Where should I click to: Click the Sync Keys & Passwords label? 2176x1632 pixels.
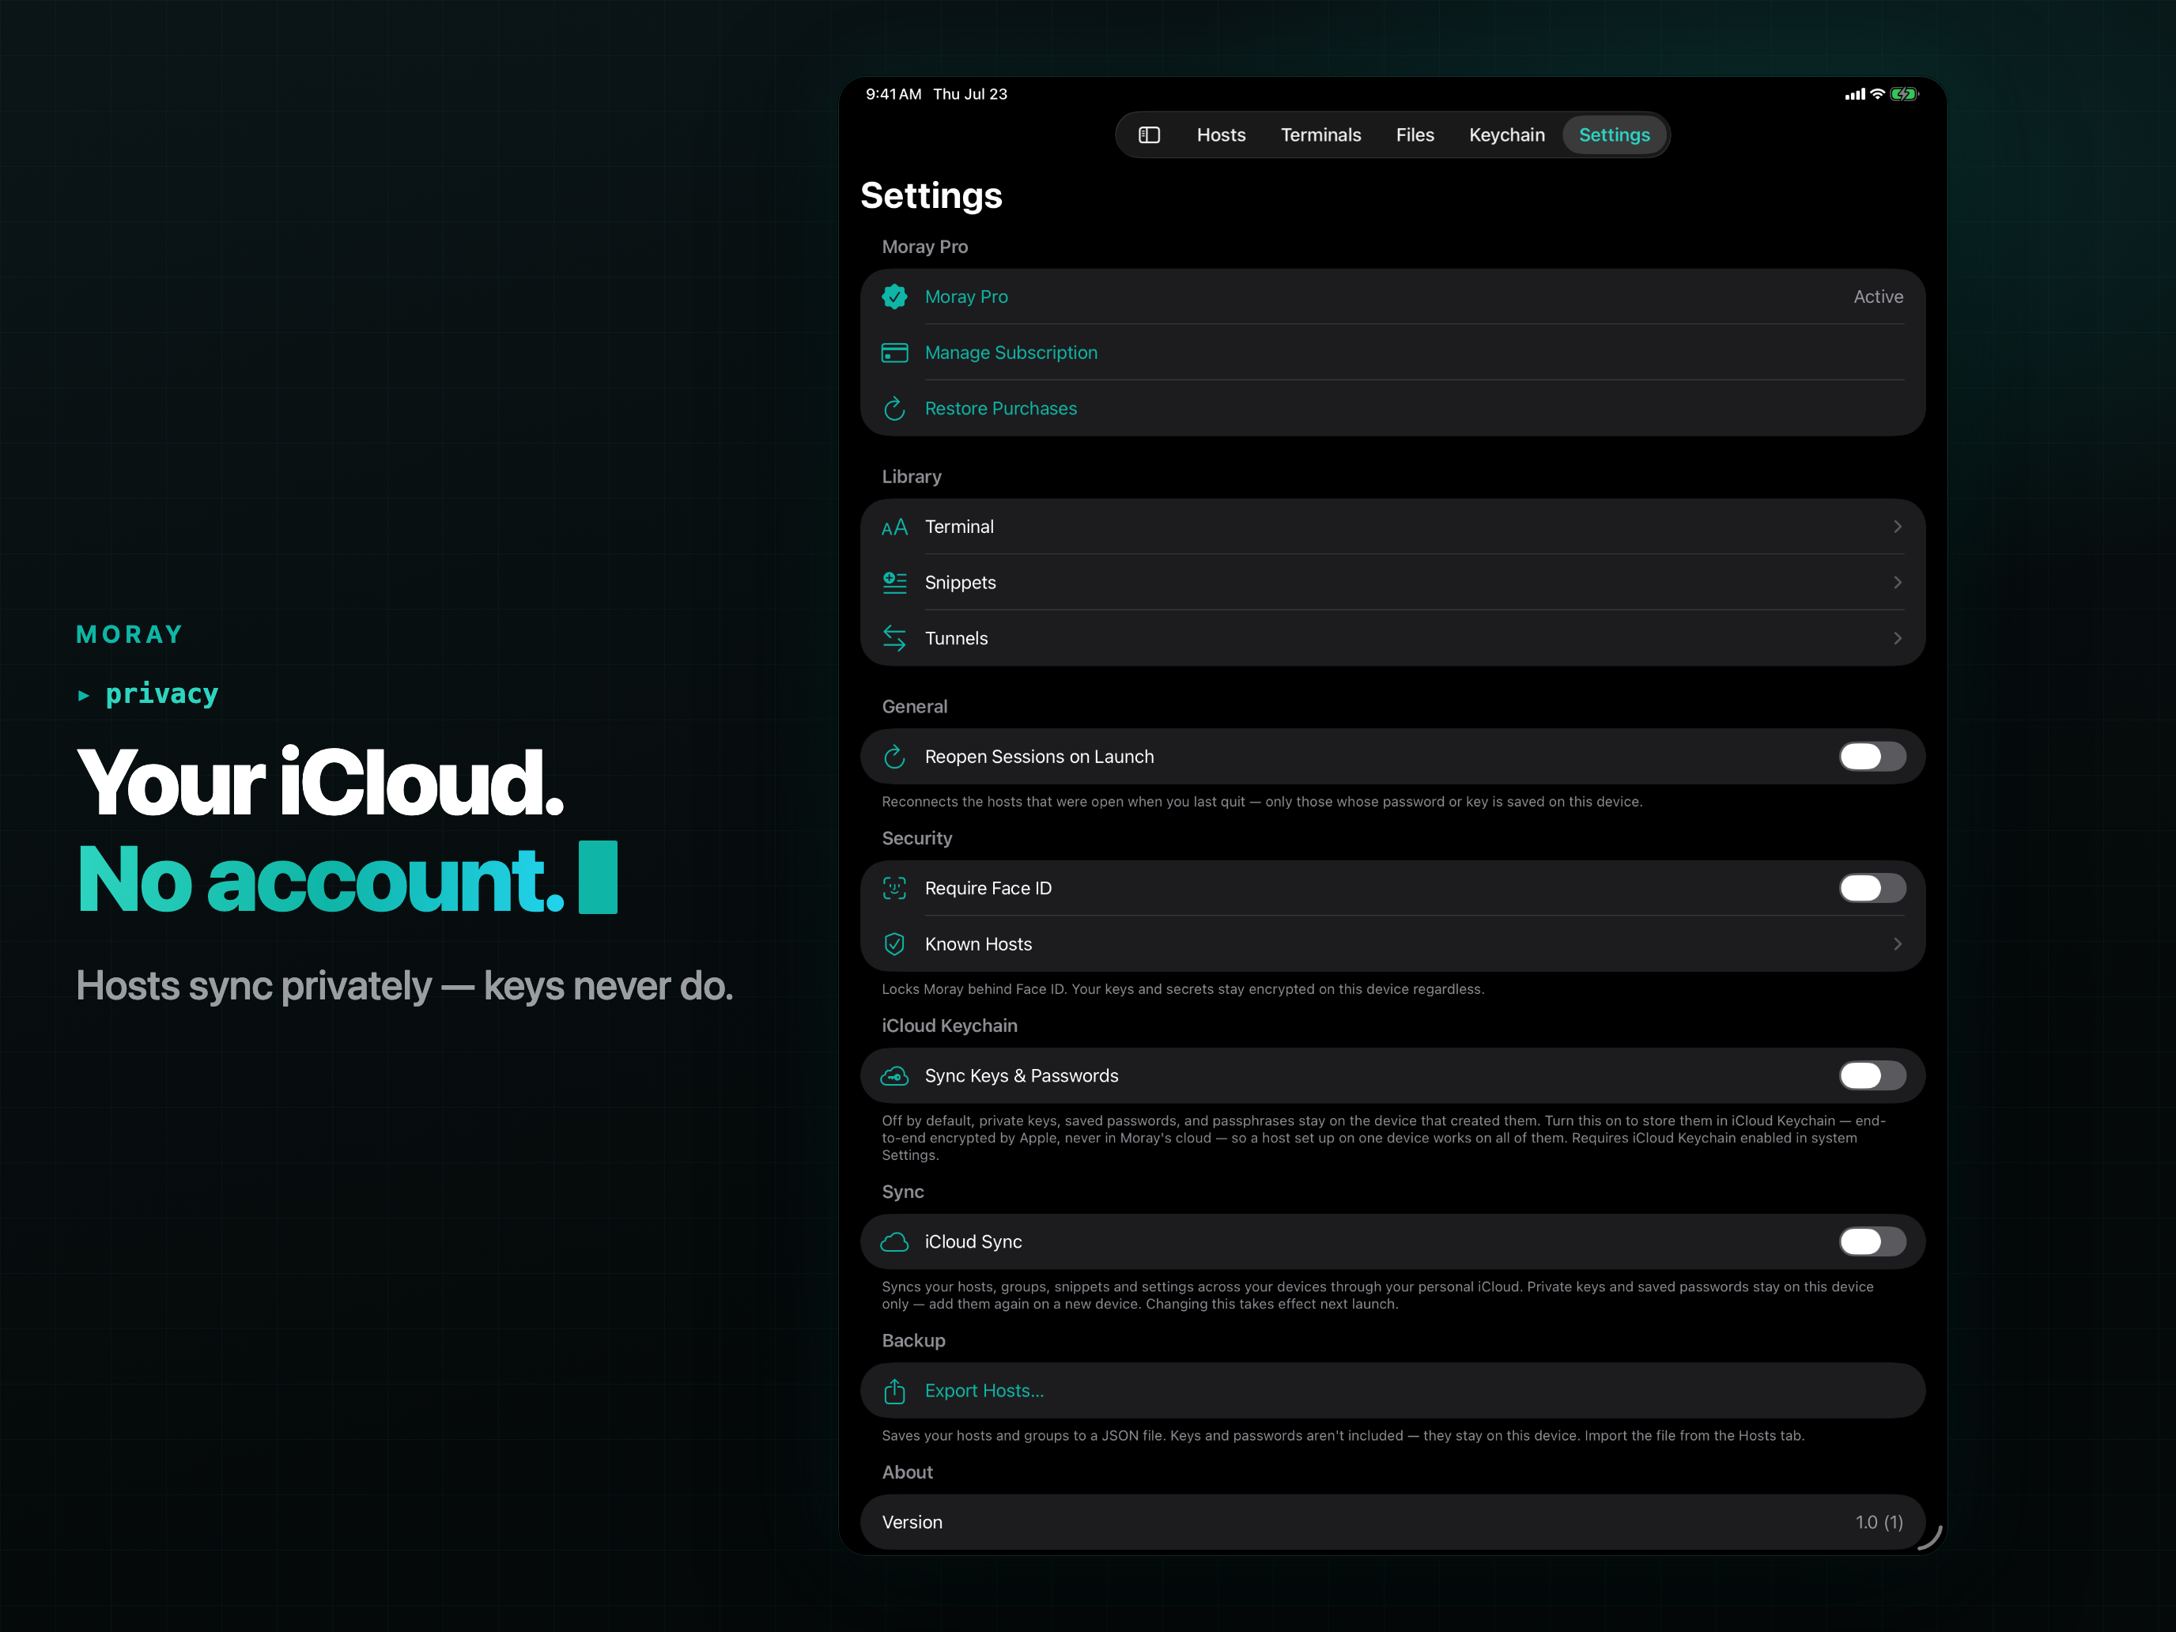pos(1021,1076)
